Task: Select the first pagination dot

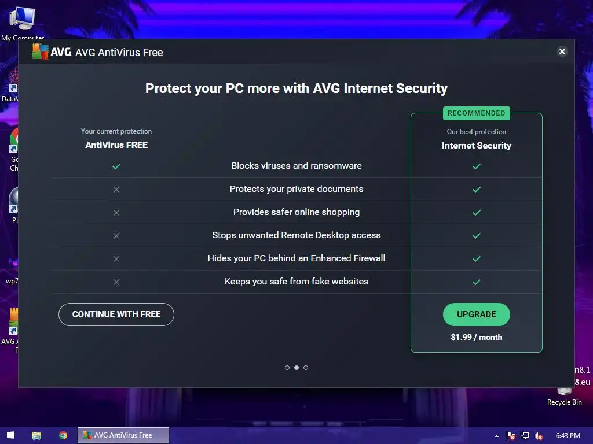Action: click(287, 368)
